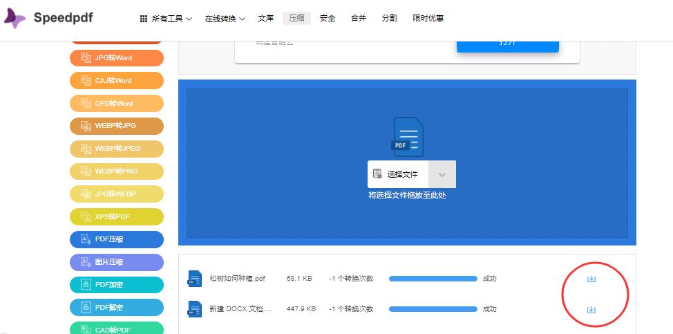Open the 分割 menu item

pos(389,18)
